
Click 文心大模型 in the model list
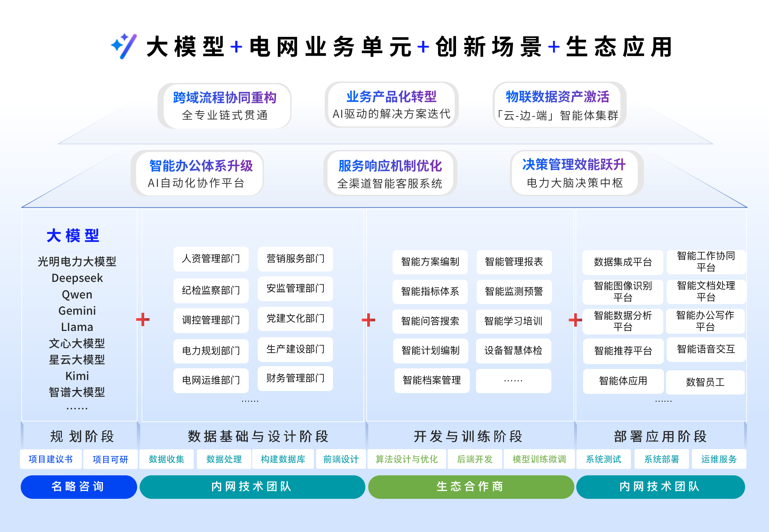tap(77, 343)
